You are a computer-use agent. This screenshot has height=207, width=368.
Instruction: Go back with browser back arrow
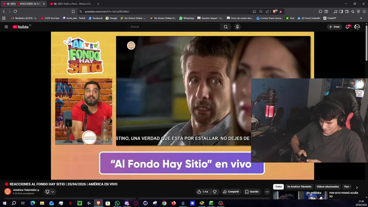pos(4,11)
